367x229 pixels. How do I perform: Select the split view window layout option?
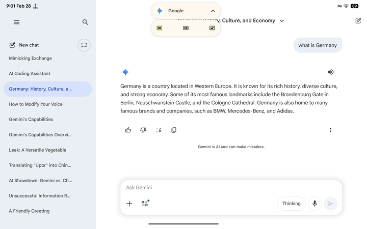click(x=186, y=28)
